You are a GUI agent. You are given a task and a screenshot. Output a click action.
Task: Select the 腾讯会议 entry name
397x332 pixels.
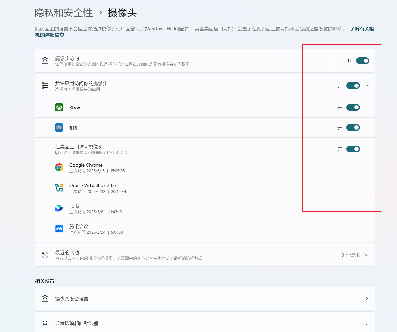[x=79, y=226]
